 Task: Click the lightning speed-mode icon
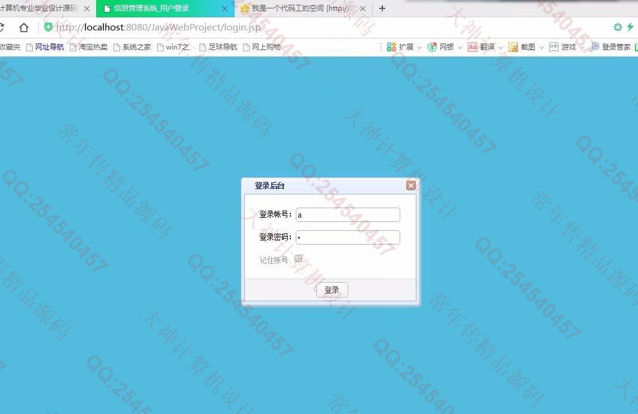click(630, 27)
